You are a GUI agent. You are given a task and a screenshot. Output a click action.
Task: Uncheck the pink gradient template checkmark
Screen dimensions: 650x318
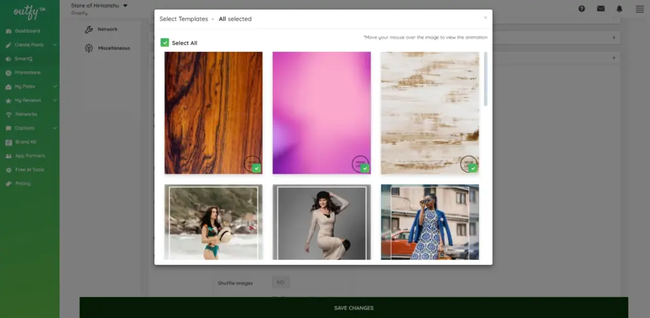click(364, 169)
